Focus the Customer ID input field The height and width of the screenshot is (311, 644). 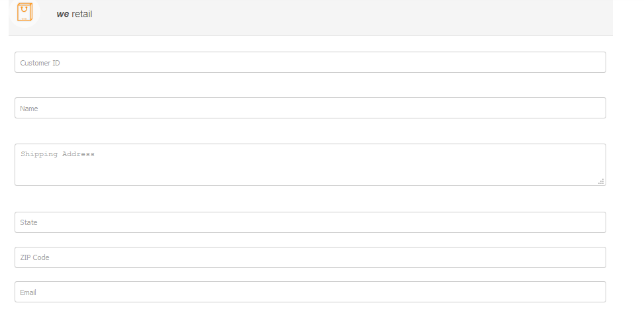pyautogui.click(x=310, y=62)
